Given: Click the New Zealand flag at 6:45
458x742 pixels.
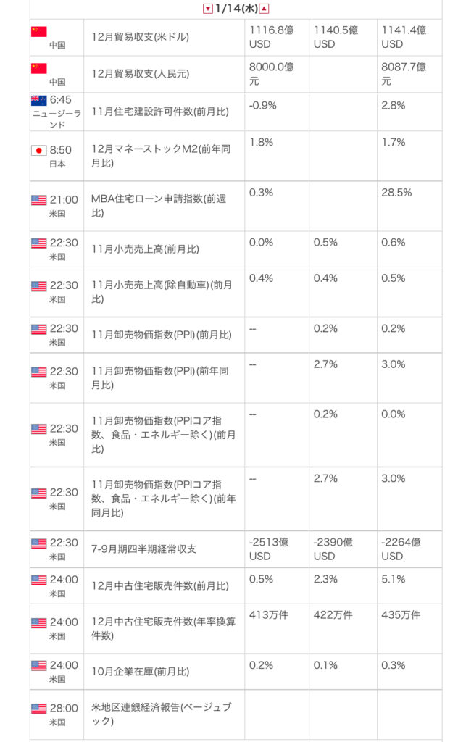Looking at the screenshot, I should (x=39, y=100).
